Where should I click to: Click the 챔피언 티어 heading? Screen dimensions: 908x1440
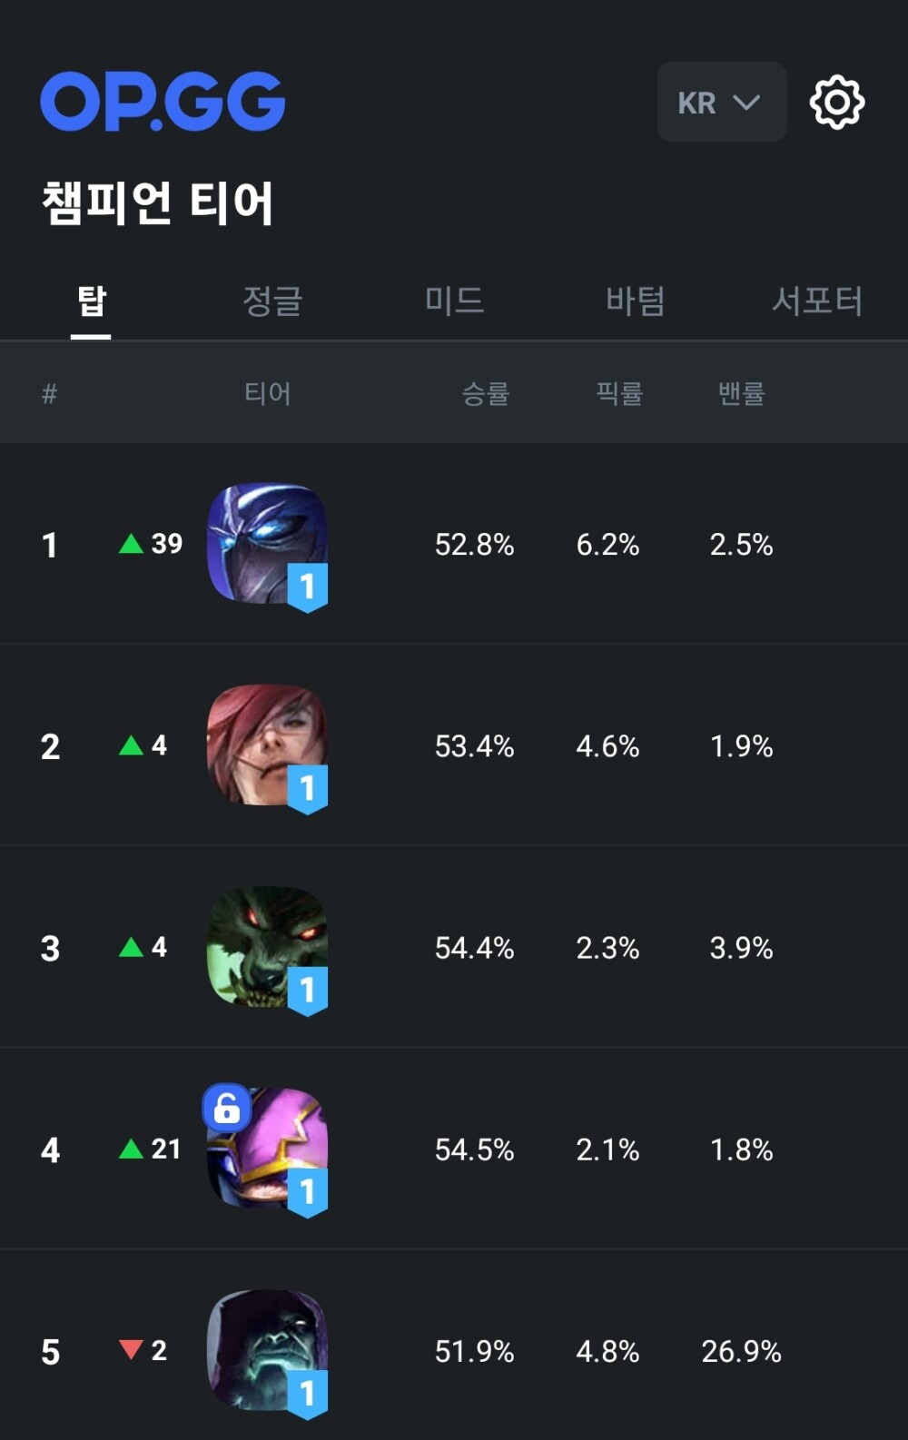coord(157,202)
